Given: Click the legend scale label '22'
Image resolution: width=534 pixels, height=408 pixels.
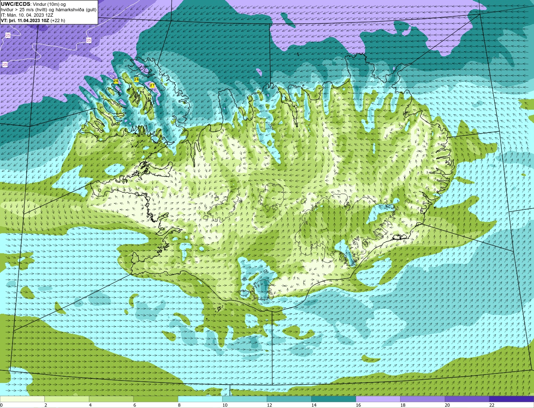Looking at the screenshot, I should click(492, 405).
